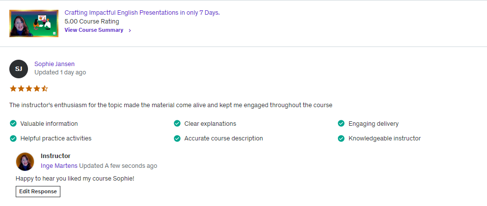
Task: Click the instructor reply text to Sophie
Action: click(75, 178)
